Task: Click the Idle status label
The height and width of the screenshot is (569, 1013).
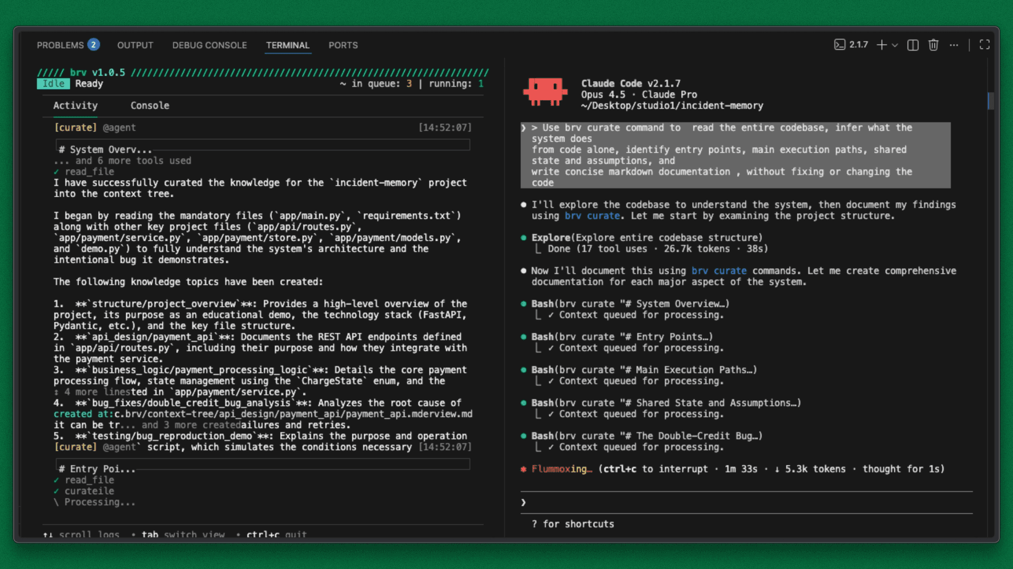Action: tap(53, 84)
